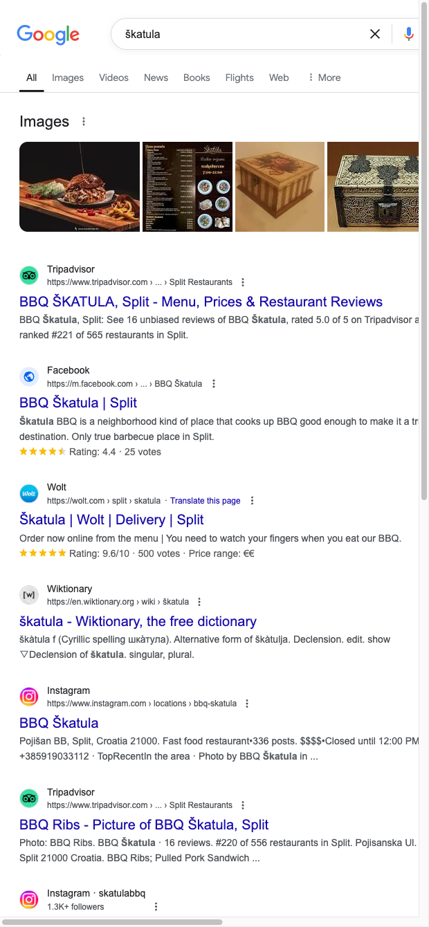
Task: Open 'BBQ ŠKATULA, Split - Menu, Prices' link
Action: [201, 302]
